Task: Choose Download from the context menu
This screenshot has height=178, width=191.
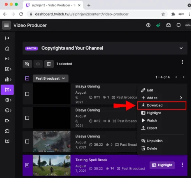Action: [x=162, y=105]
